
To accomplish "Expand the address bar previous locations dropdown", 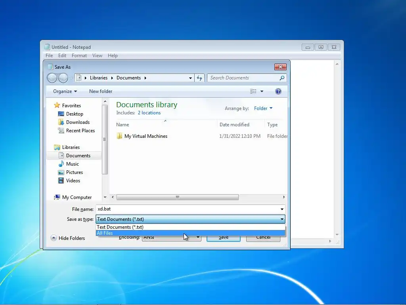I will (190, 78).
